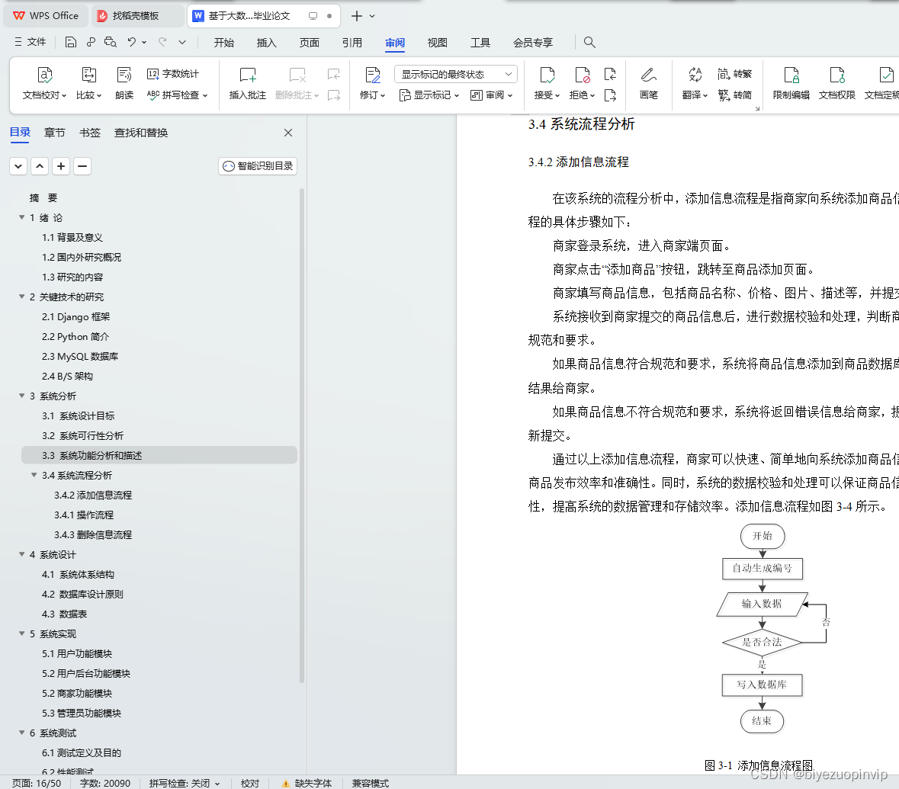Screen dimensions: 899x789
Task: Close the navigation pane
Action: [x=288, y=133]
